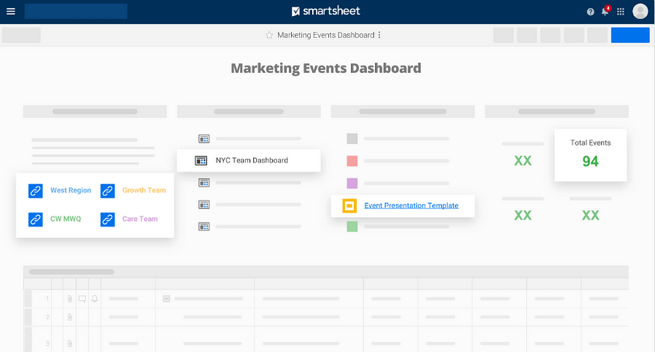Open the Event Presentation Template link
This screenshot has height=352, width=655.
[x=411, y=206]
